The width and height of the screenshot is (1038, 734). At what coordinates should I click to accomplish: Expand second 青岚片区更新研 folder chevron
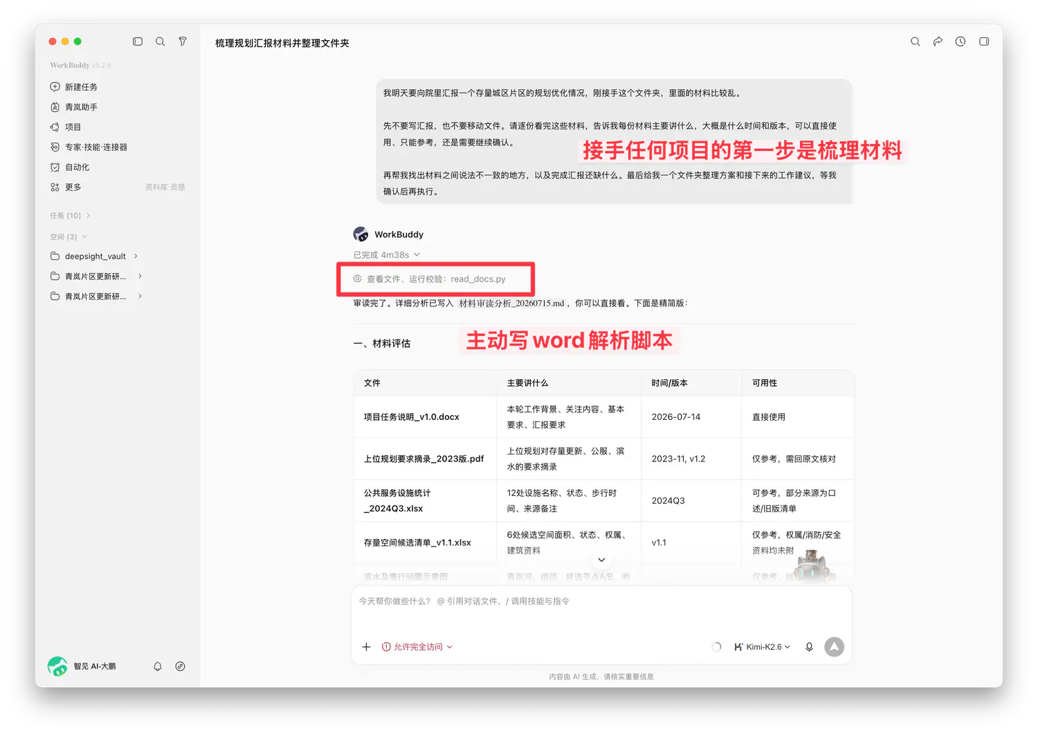click(x=140, y=297)
